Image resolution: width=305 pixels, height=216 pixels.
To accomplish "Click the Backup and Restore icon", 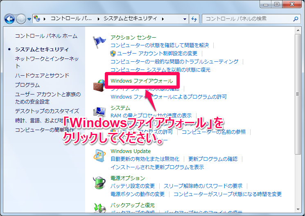I will click(x=99, y=207).
